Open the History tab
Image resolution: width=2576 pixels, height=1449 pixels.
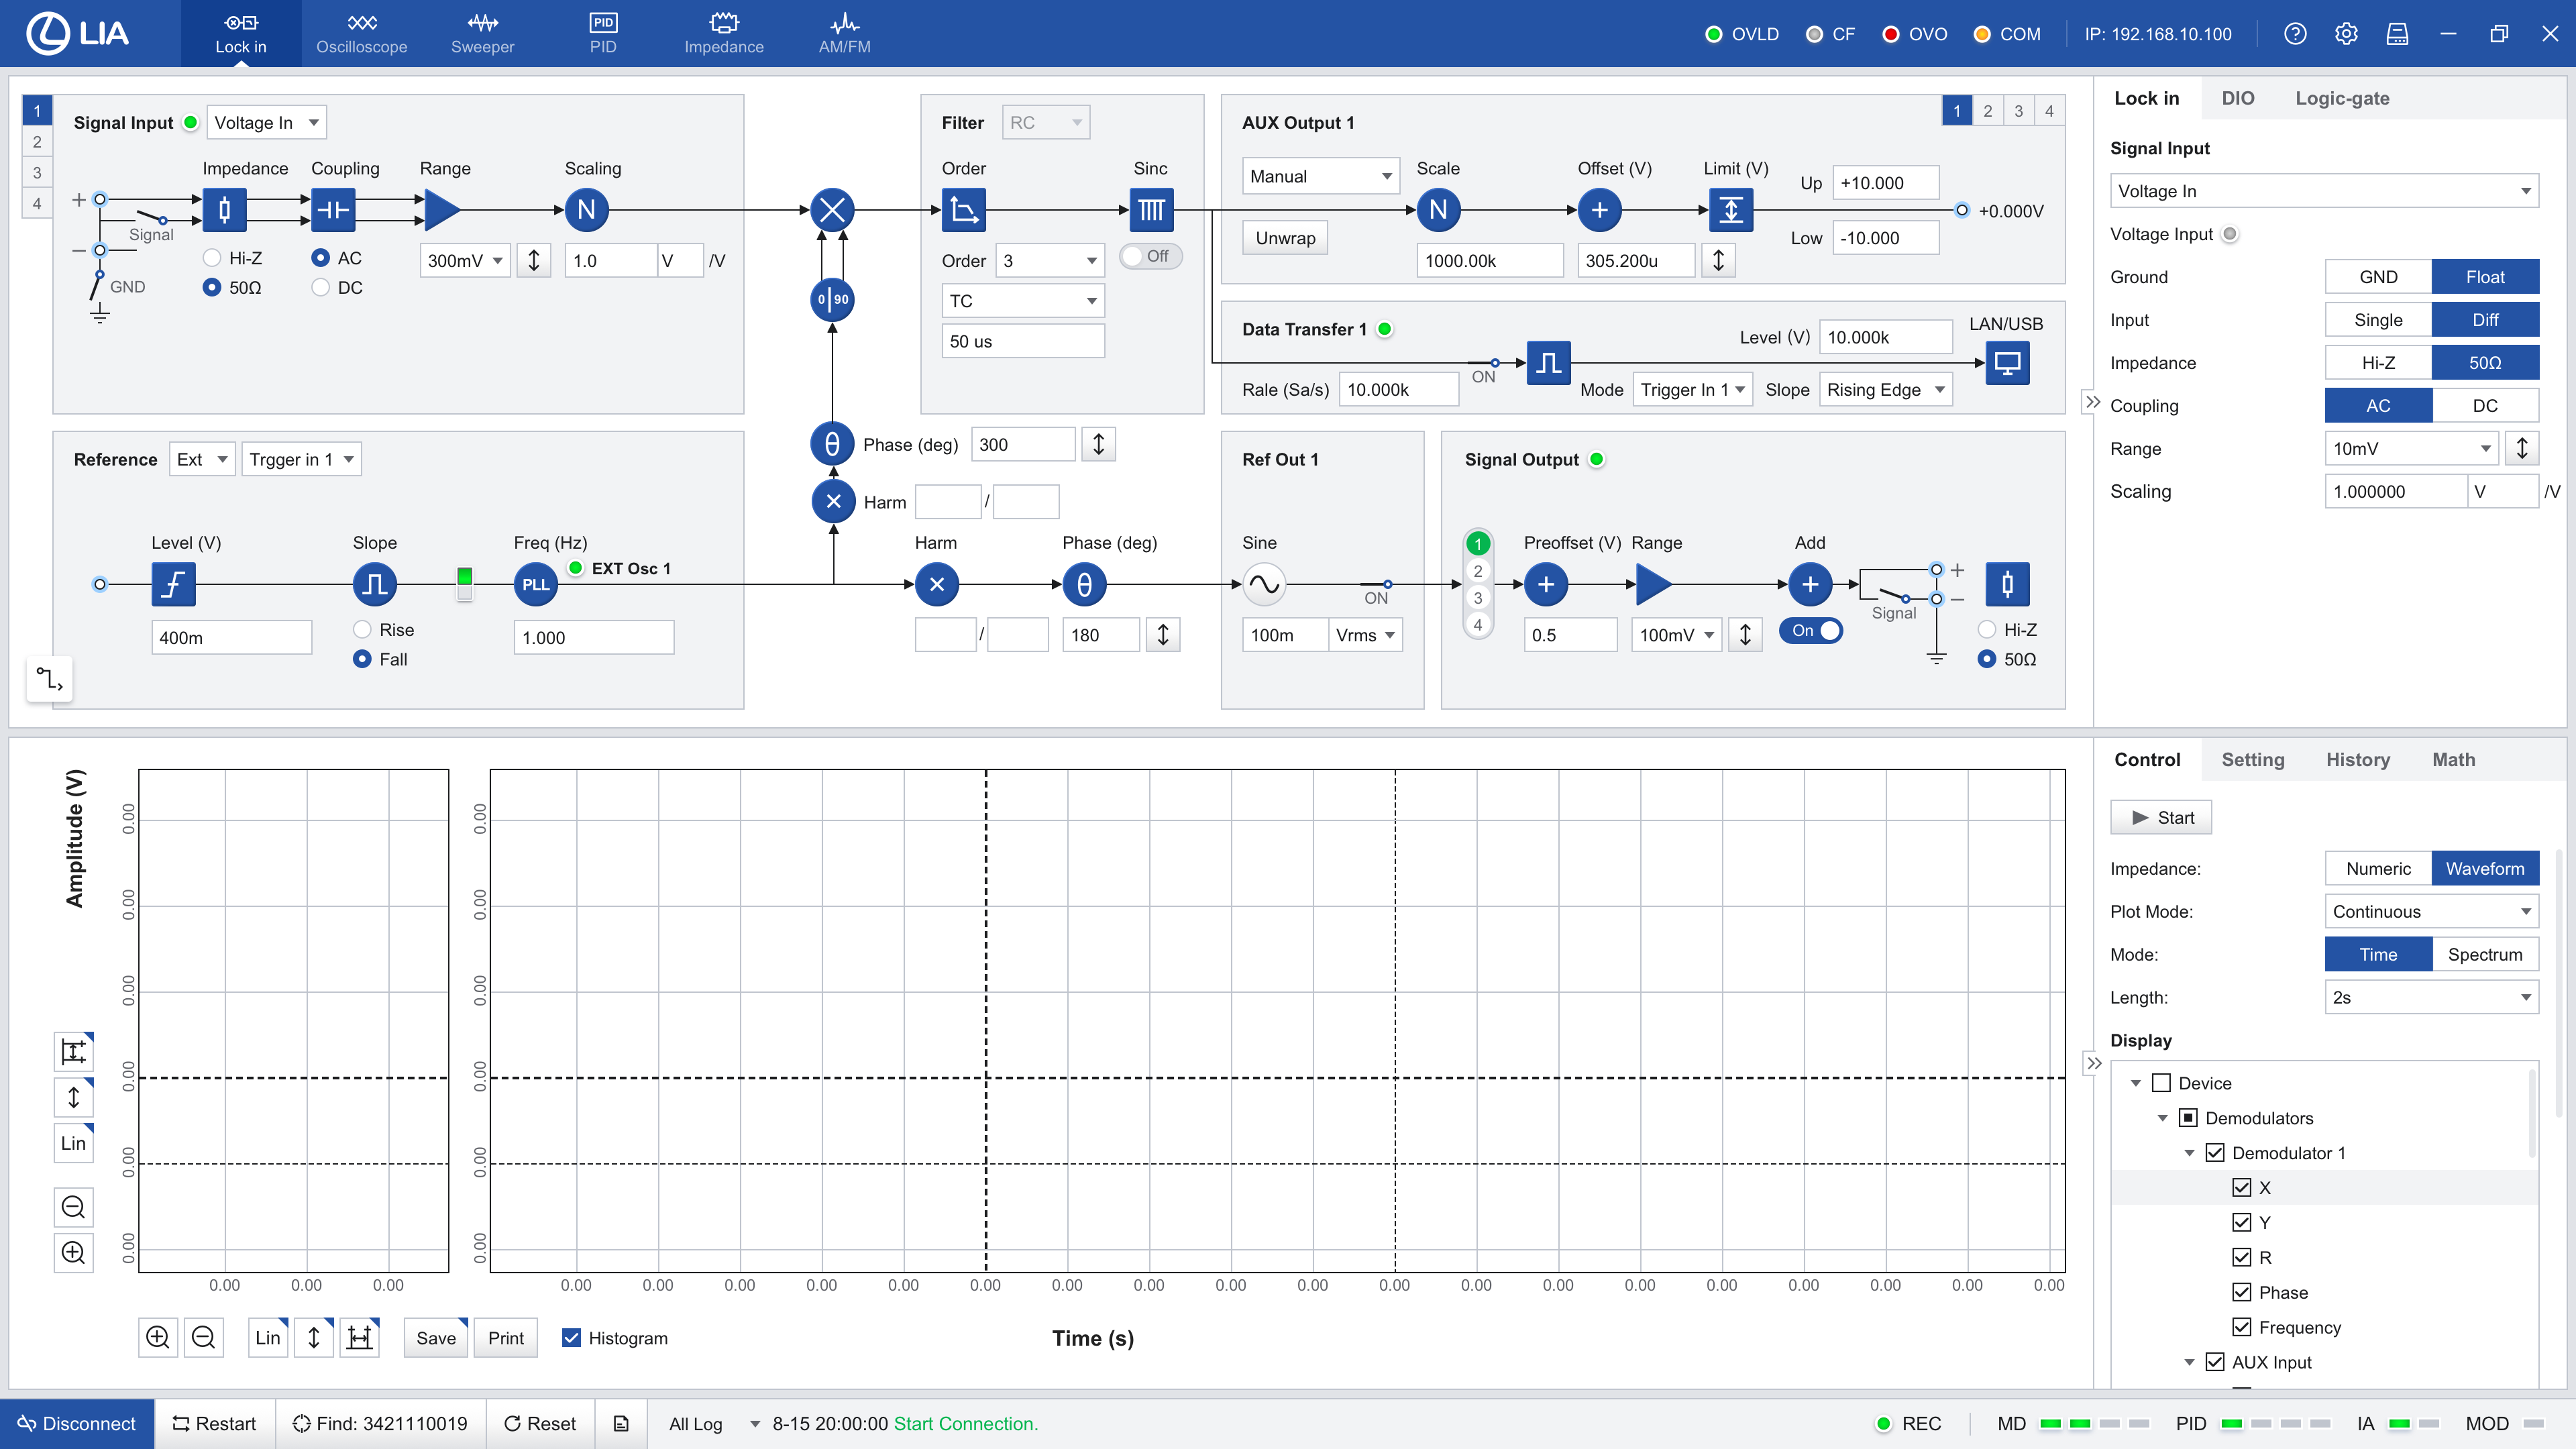2357,760
